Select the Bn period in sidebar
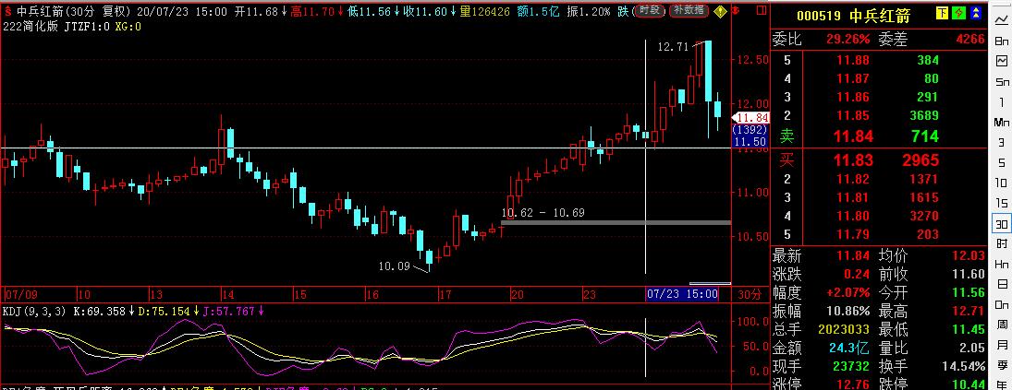The image size is (1012, 390). [1002, 41]
